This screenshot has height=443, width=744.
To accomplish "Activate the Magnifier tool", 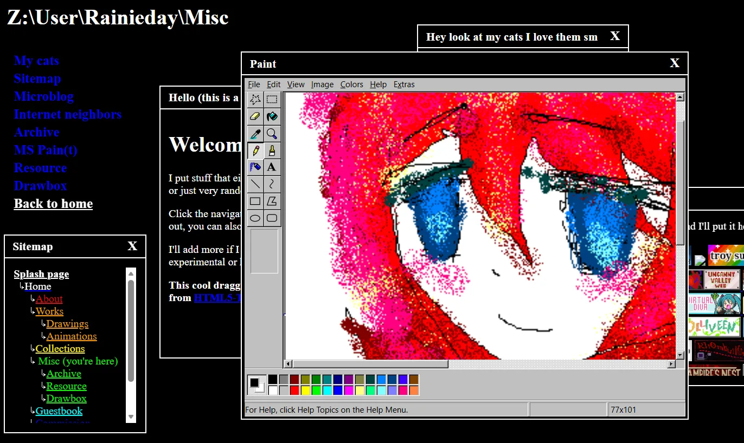I will click(x=272, y=133).
